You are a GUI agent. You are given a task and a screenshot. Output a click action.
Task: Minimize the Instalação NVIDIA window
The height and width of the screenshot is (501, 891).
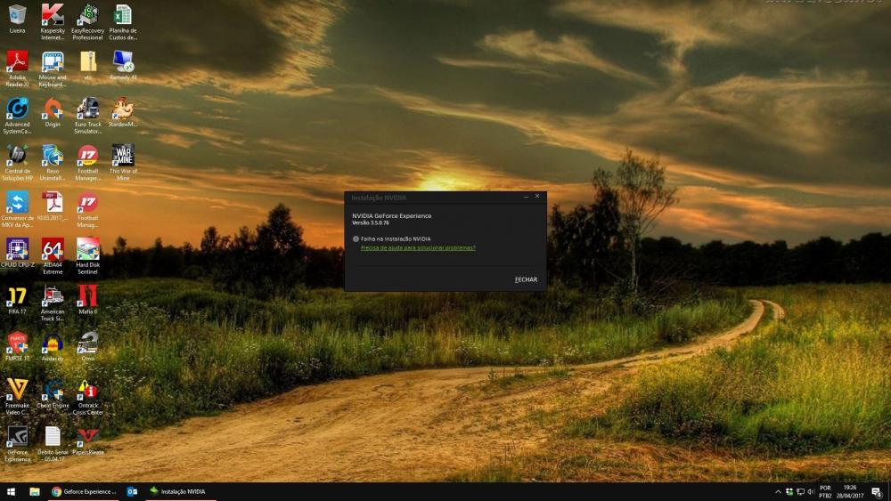526,196
